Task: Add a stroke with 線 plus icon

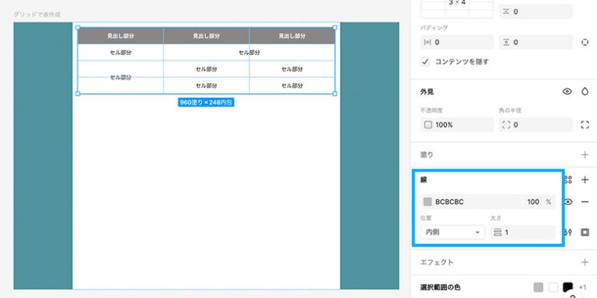Action: tap(585, 180)
